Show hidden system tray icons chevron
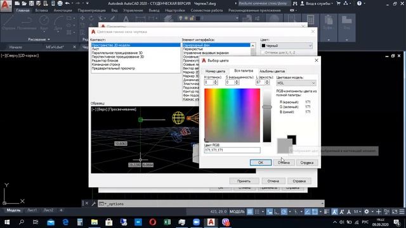406x228 pixels. (335, 222)
